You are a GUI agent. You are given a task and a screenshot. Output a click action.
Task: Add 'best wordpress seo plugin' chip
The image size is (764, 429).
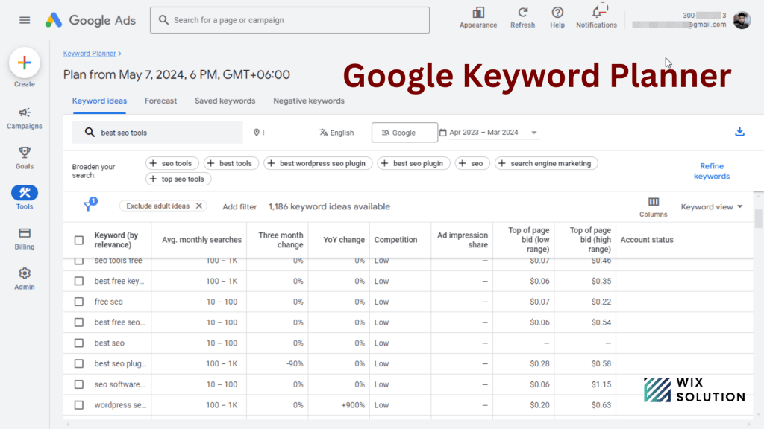coord(318,163)
